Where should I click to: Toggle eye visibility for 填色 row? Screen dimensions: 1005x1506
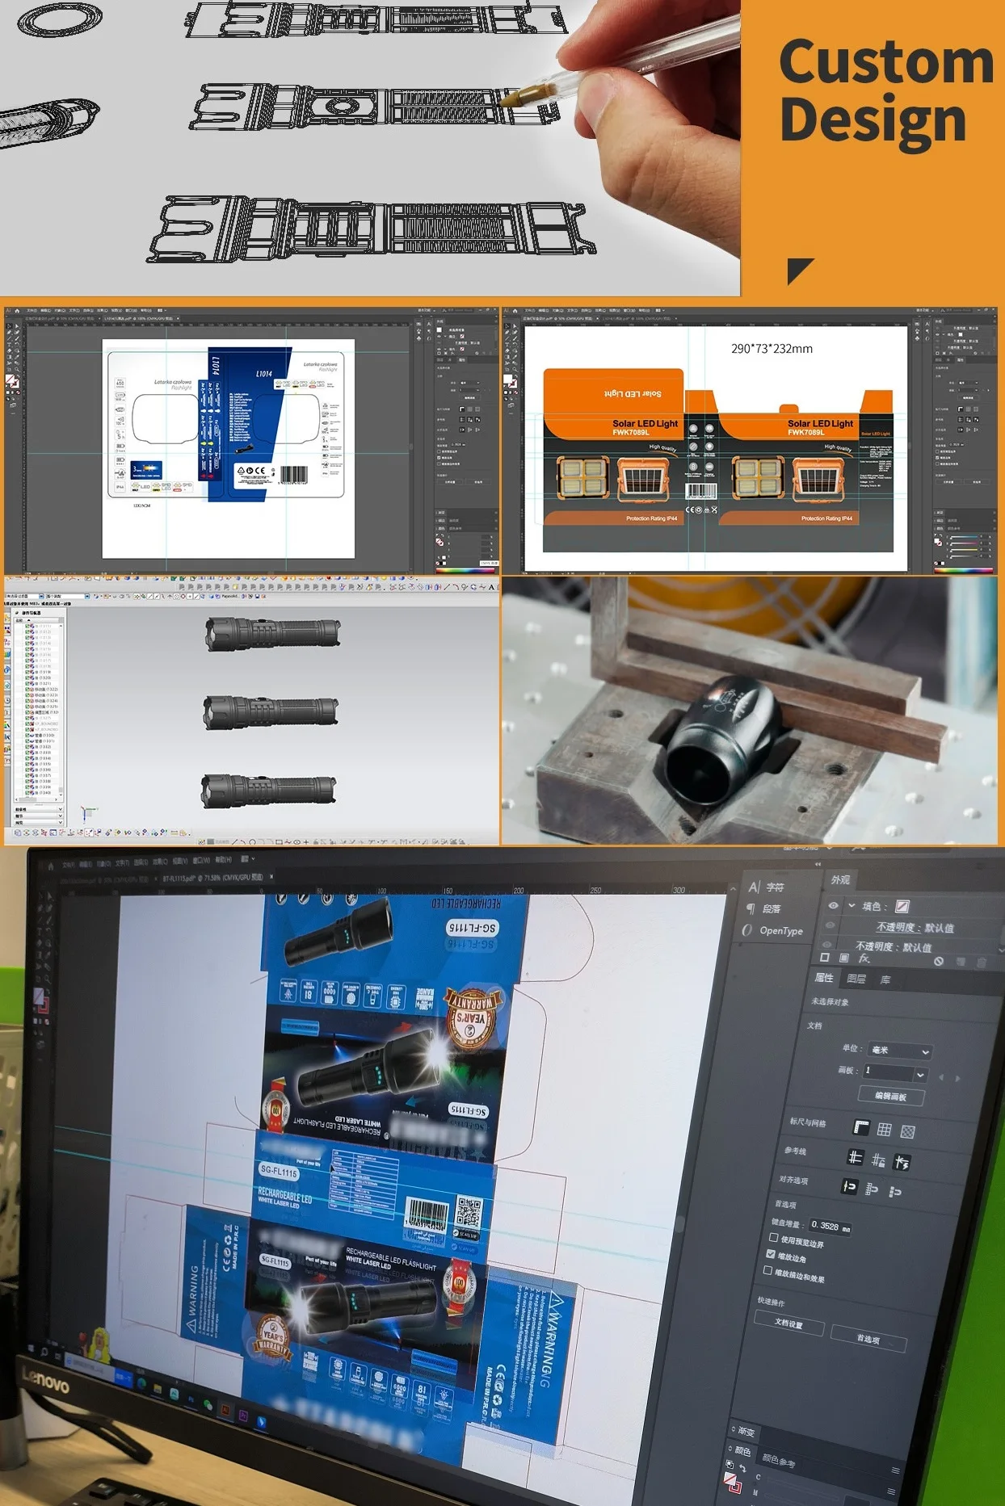pos(833,905)
